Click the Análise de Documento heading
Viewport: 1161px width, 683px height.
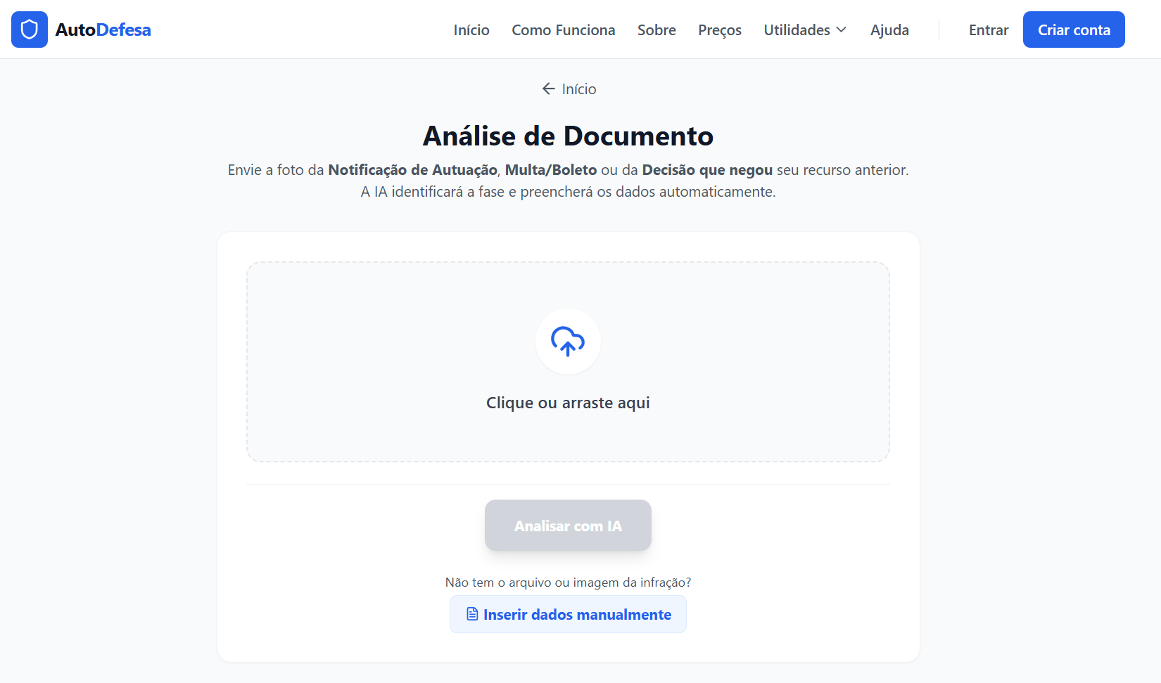568,136
